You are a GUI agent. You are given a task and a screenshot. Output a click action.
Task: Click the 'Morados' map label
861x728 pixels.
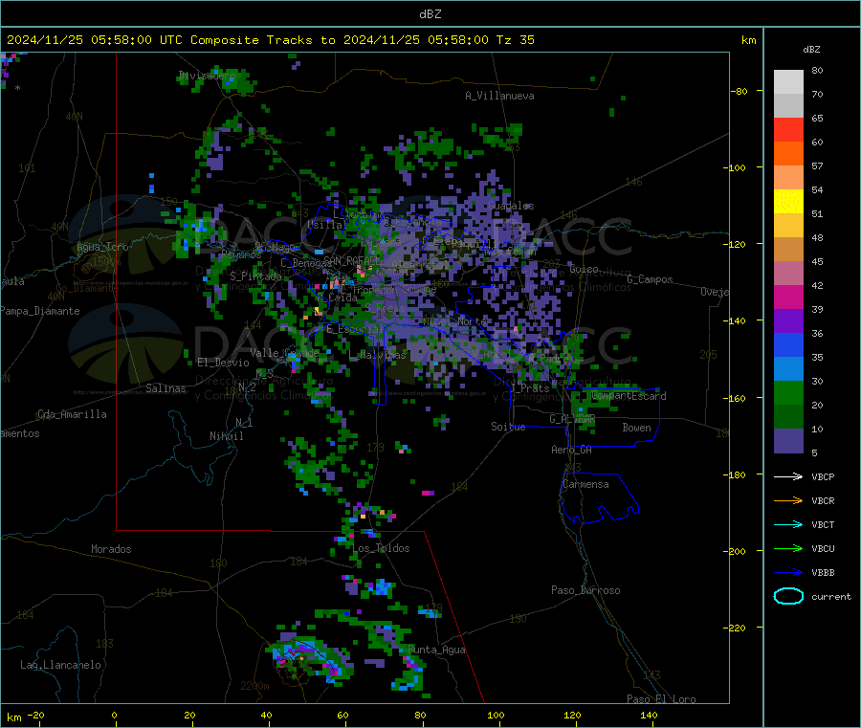pyautogui.click(x=111, y=549)
